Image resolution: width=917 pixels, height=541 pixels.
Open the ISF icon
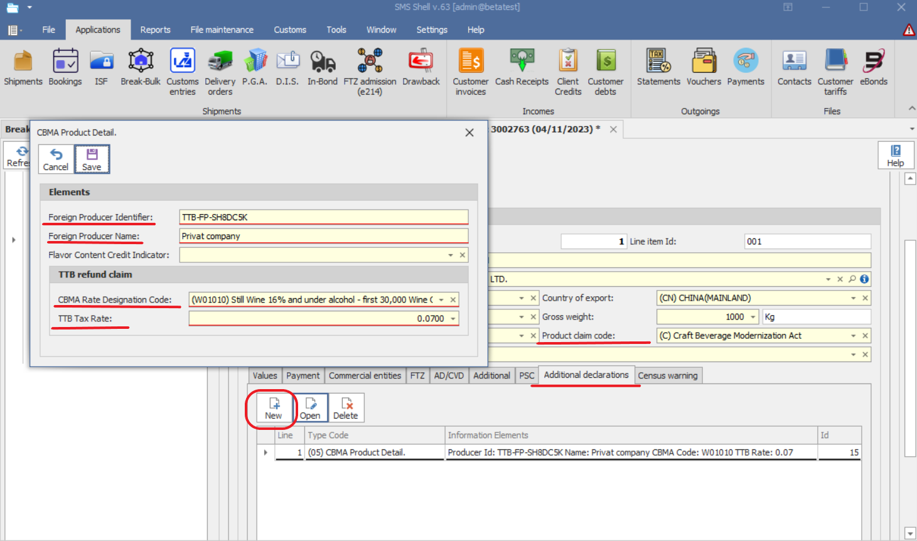(x=101, y=68)
